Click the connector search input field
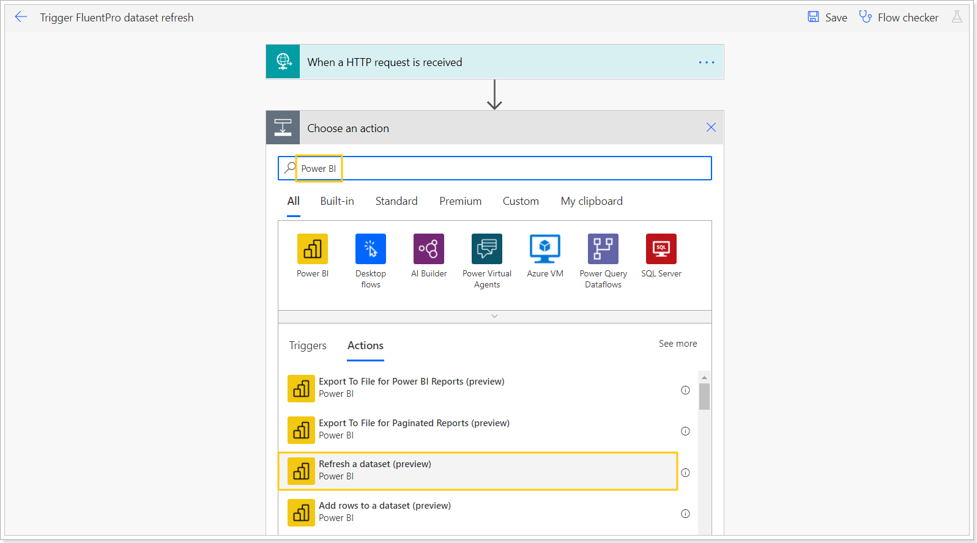 pos(494,168)
